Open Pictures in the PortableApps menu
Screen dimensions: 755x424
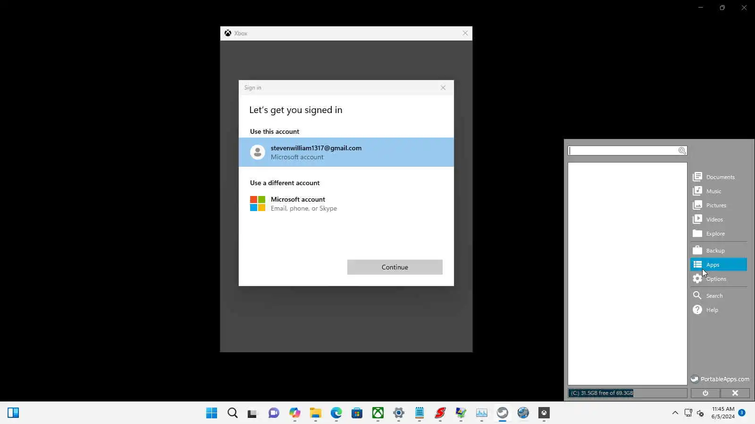718,205
